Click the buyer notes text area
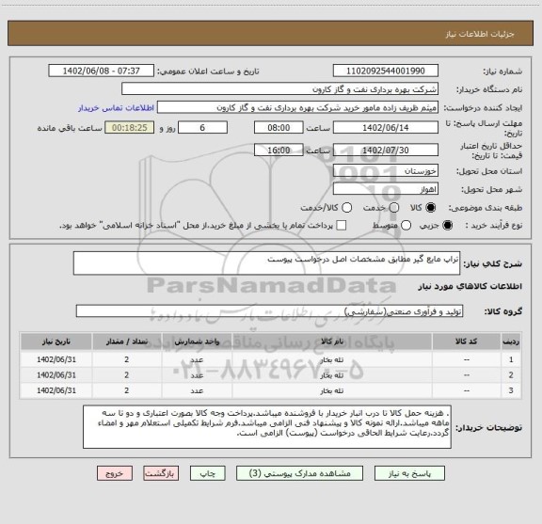542x524 pixels. [x=267, y=427]
